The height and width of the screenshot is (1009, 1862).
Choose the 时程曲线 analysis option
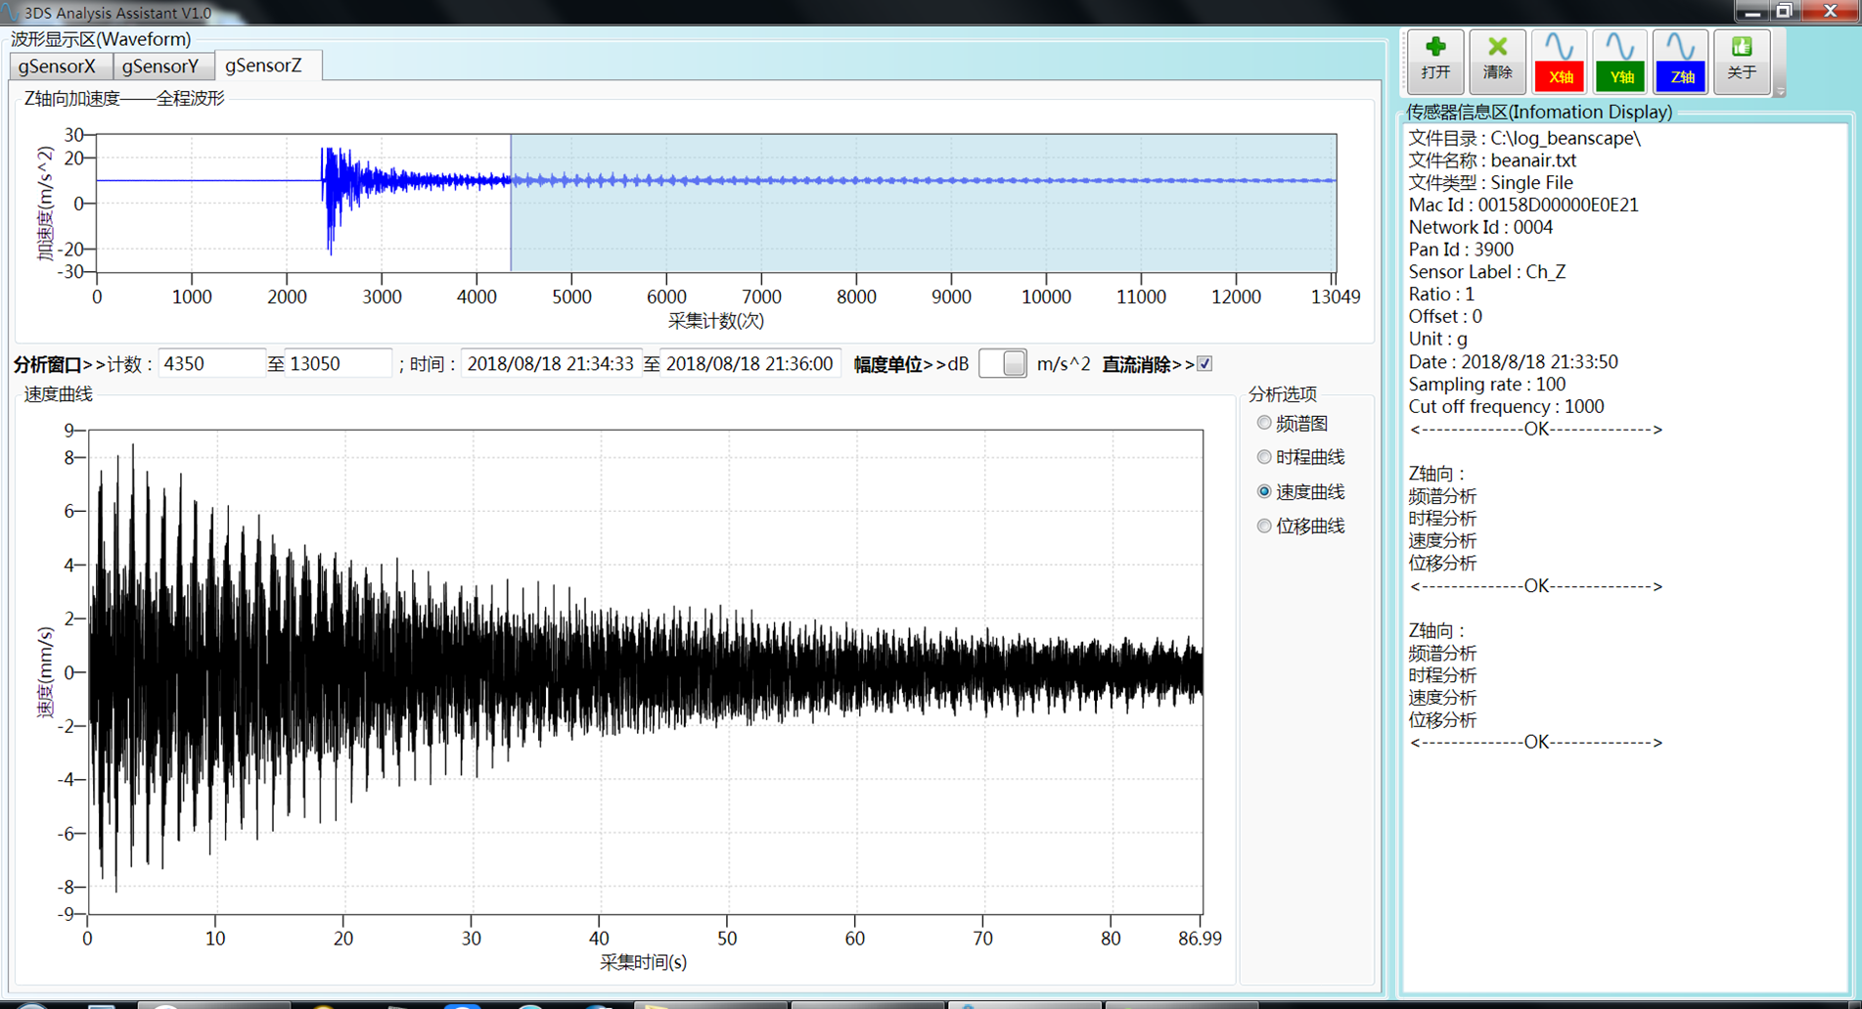pos(1264,457)
